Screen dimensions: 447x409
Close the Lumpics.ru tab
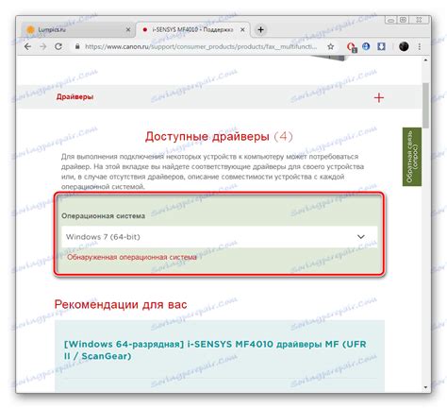pyautogui.click(x=128, y=30)
